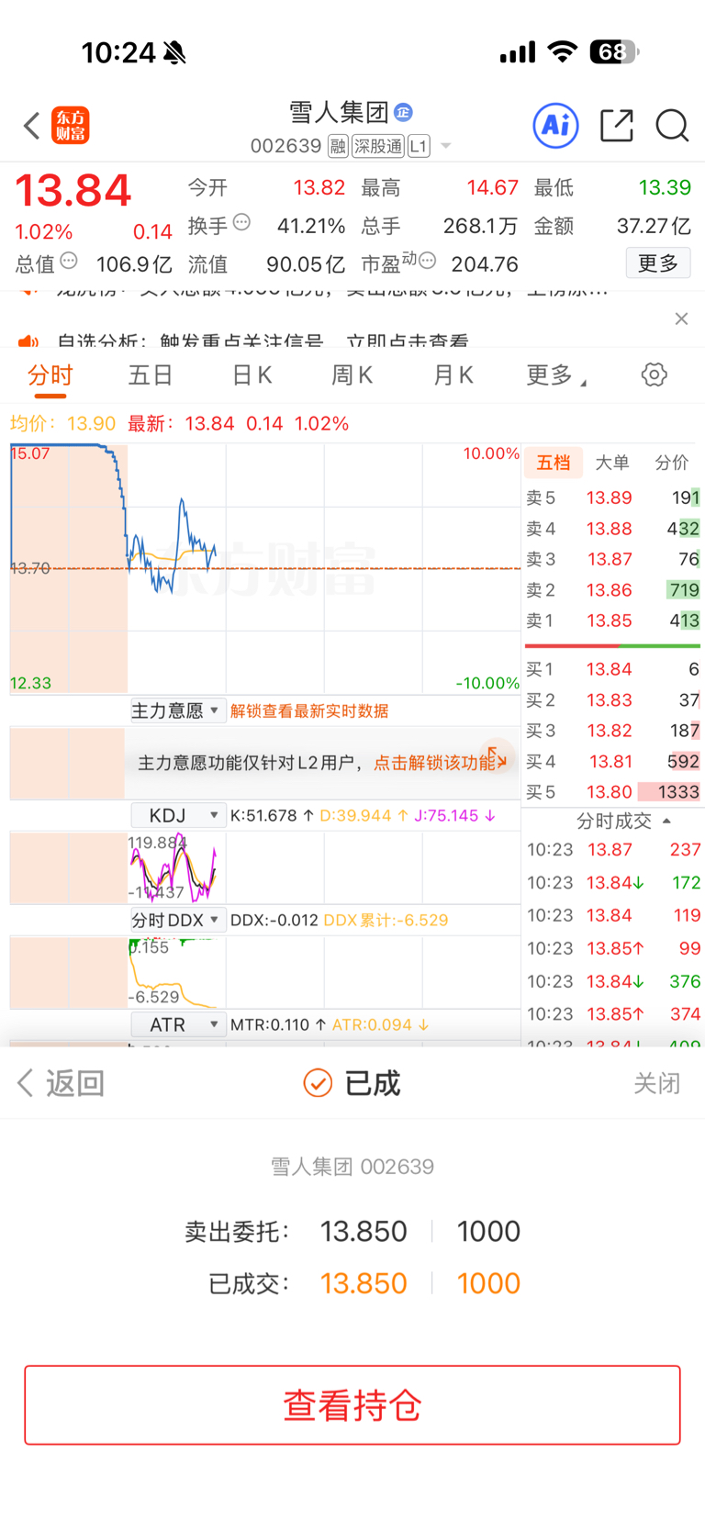This screenshot has width=705, height=1532.
Task: Tap the 查看持仓 button
Action: pyautogui.click(x=352, y=1405)
